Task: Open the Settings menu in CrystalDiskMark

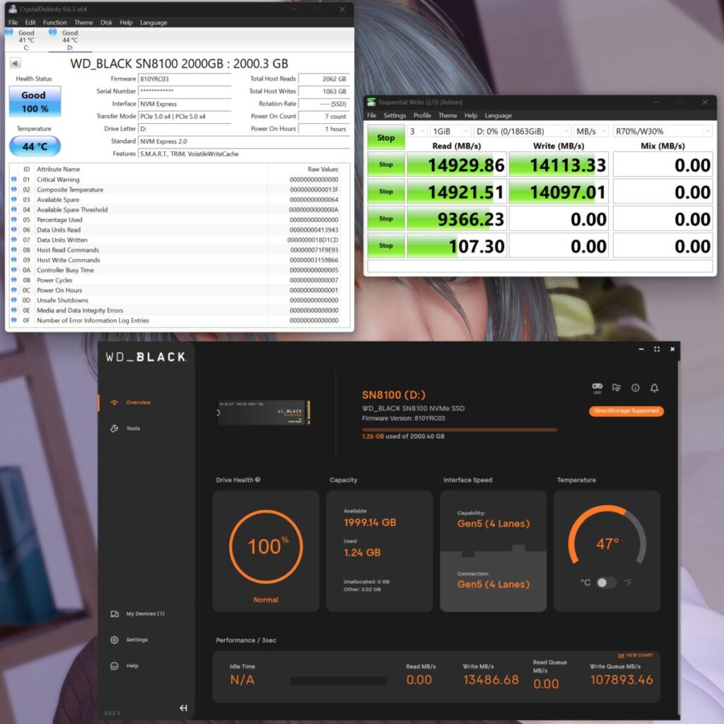Action: coord(395,115)
